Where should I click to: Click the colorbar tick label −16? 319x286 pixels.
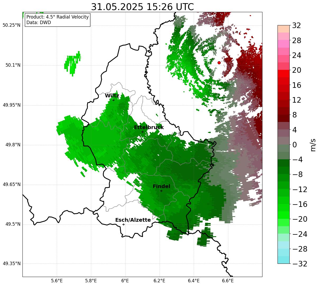[x=299, y=204]
